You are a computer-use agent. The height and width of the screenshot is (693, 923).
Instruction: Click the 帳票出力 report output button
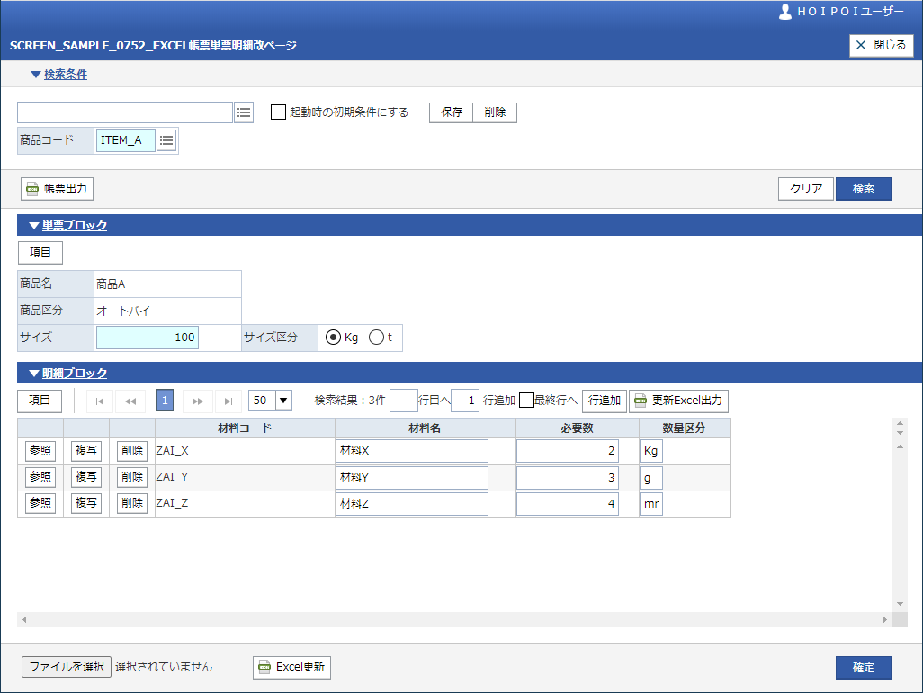pos(58,189)
